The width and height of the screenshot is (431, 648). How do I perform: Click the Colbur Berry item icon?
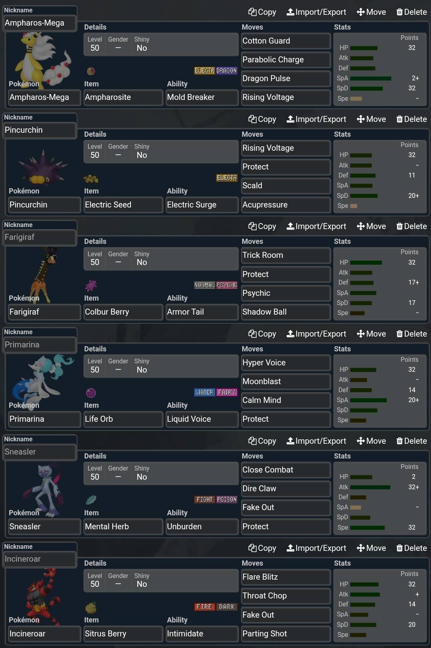click(x=91, y=285)
